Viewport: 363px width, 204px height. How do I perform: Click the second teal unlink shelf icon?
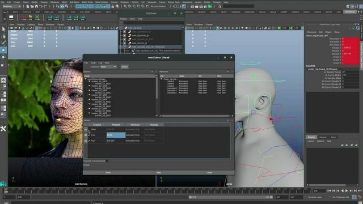click(57, 18)
